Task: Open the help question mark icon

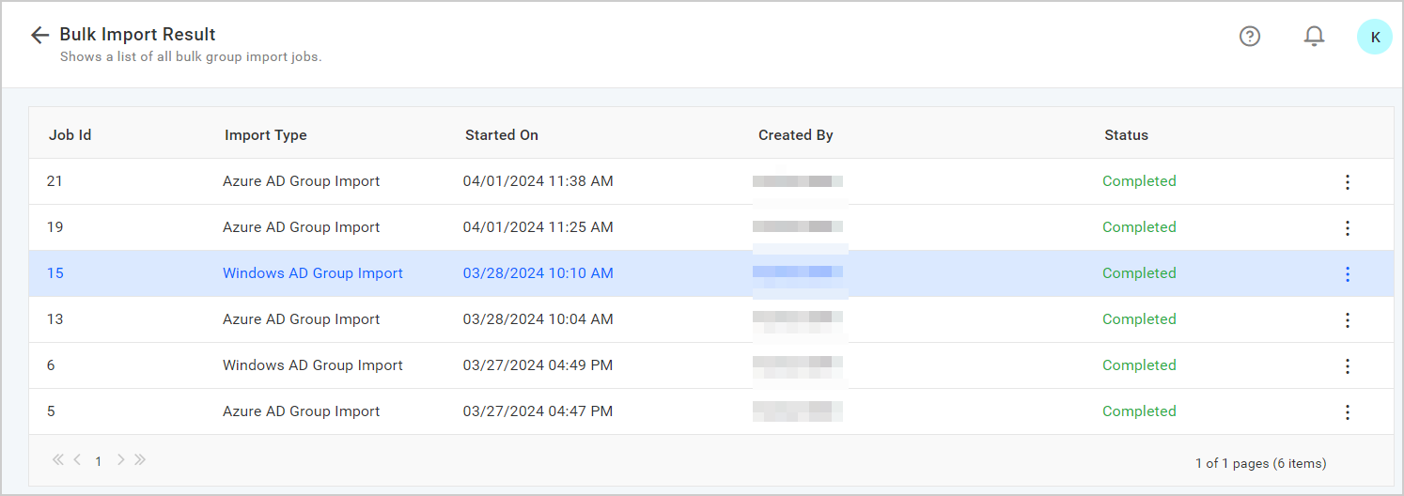Action: click(x=1249, y=37)
